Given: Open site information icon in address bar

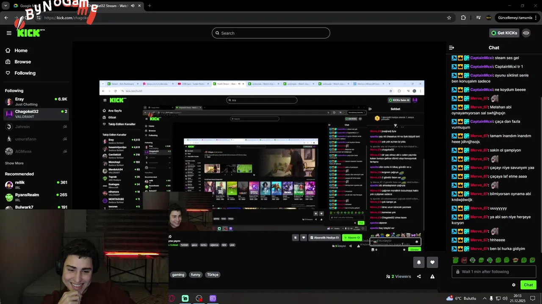Looking at the screenshot, I should pos(38,18).
